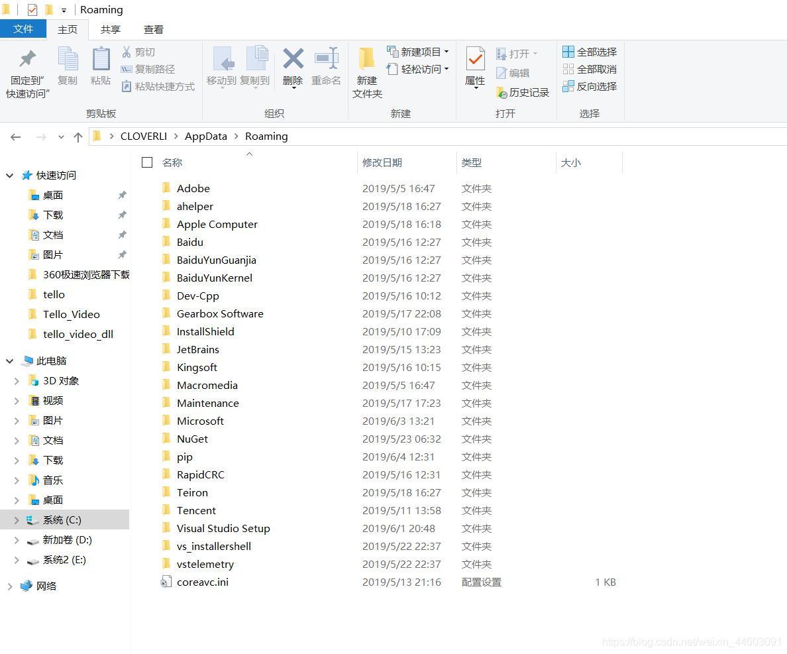Viewport: 787px width, 654px height.
Task: Expand the System (C:) drive node
Action: 17,520
